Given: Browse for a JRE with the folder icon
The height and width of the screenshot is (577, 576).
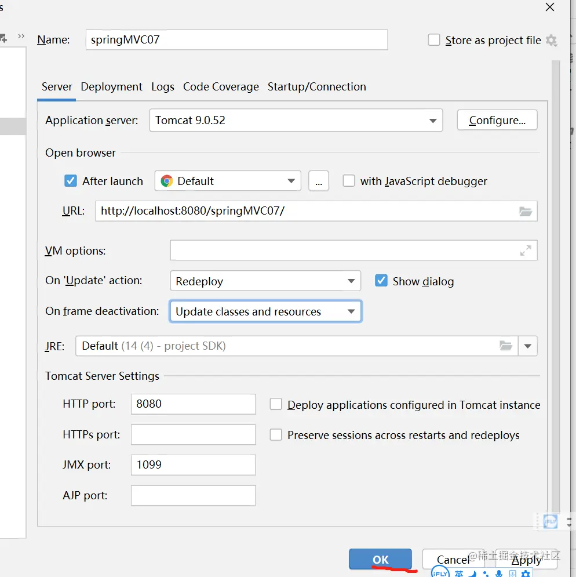Looking at the screenshot, I should (x=506, y=346).
